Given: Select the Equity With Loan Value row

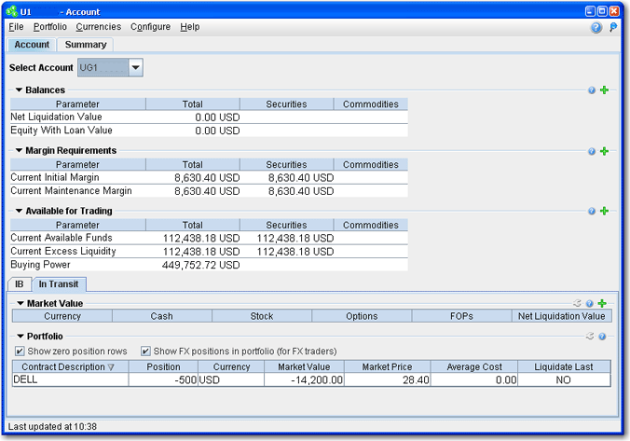Looking at the screenshot, I should [209, 131].
